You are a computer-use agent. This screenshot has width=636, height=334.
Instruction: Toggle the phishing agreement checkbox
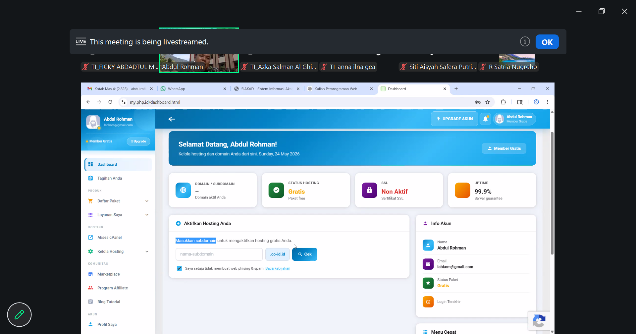pyautogui.click(x=179, y=268)
